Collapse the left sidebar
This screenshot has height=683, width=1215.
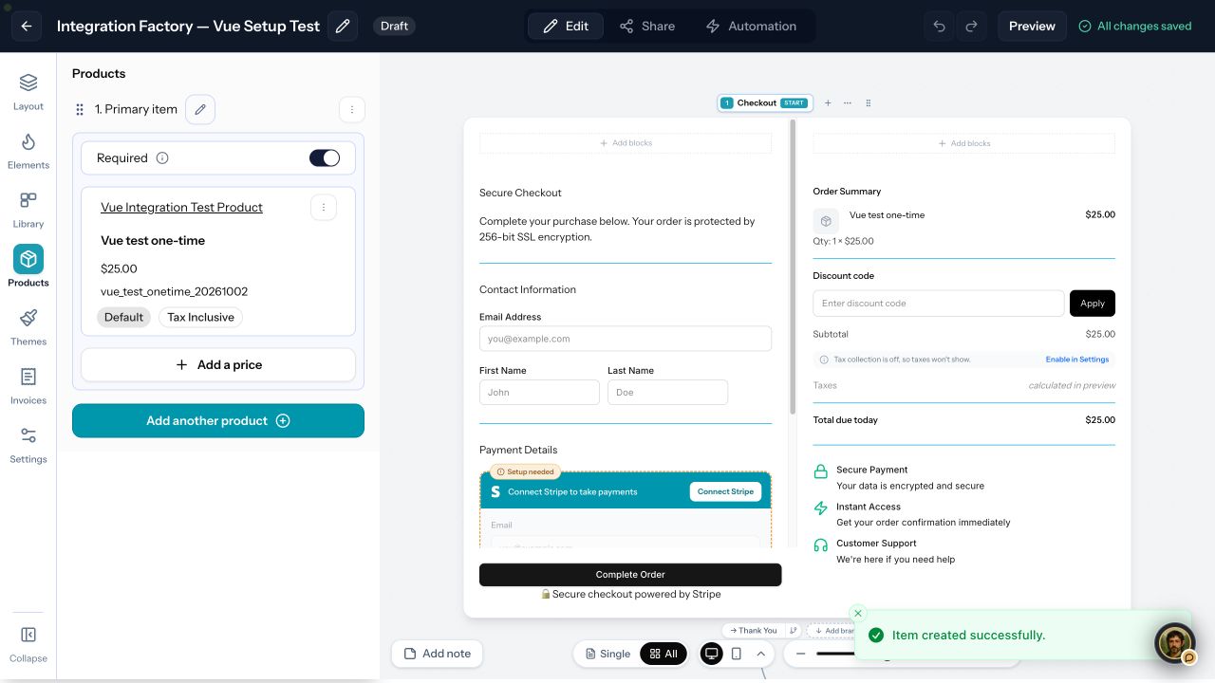pyautogui.click(x=28, y=644)
